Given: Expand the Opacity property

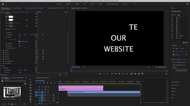Looking at the screenshot, I should [4, 46].
